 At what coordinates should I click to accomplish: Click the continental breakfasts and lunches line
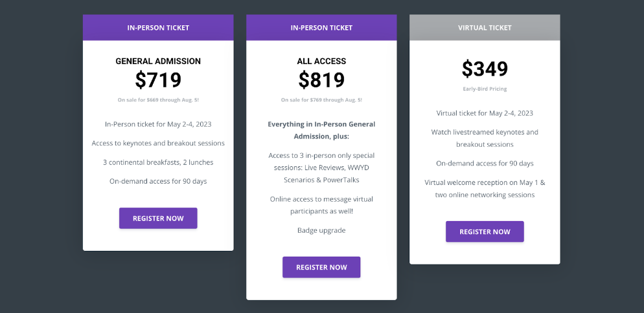158,162
